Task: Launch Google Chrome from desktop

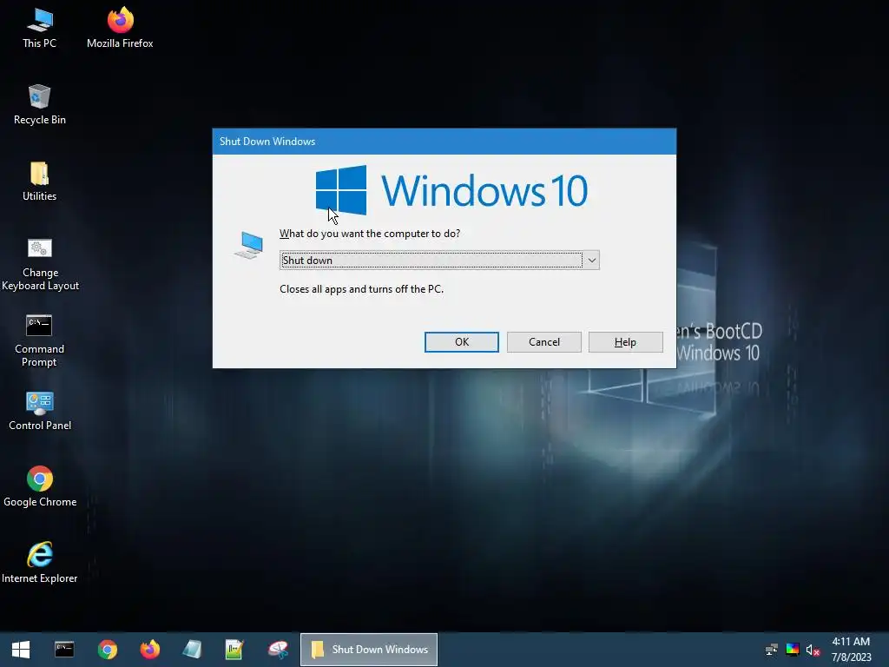Action: (x=40, y=487)
